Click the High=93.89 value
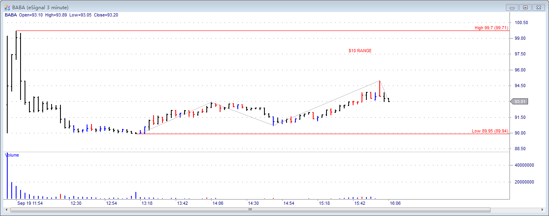Image resolution: width=549 pixels, height=216 pixels. tap(56, 15)
